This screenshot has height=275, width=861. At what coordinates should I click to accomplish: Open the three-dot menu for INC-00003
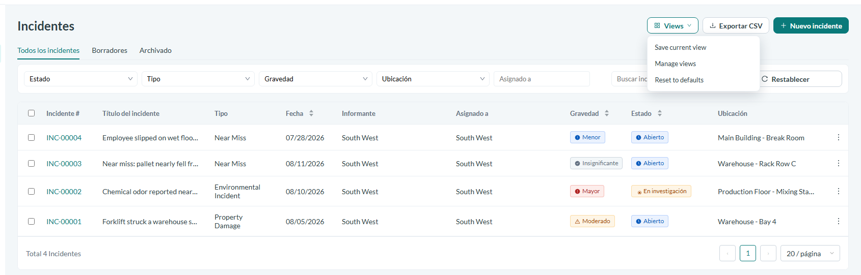[838, 163]
